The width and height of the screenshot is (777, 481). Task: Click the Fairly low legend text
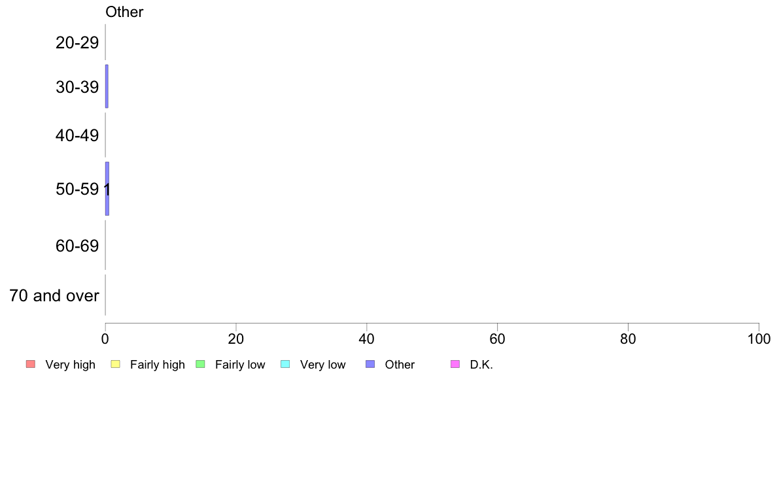(240, 365)
